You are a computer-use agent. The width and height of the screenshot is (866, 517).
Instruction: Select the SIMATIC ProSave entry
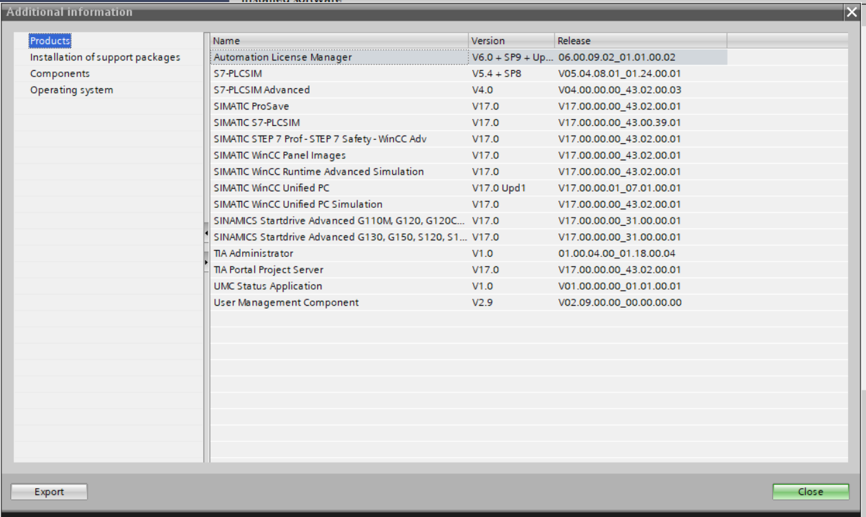click(252, 107)
